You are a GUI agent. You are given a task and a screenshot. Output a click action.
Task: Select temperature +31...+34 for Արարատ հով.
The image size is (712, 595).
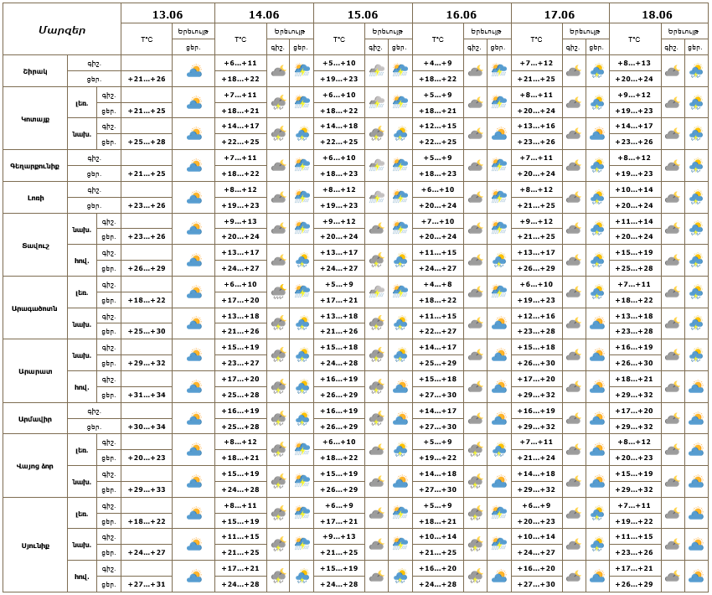[147, 395]
